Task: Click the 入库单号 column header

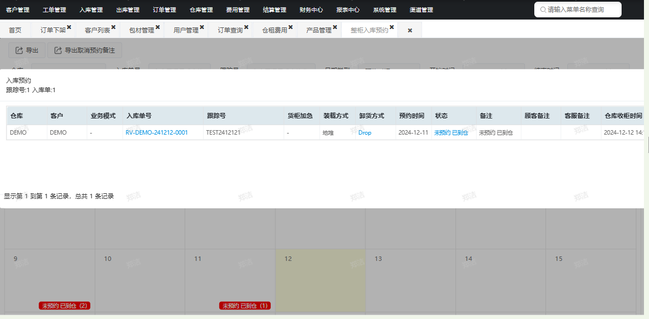Action: coord(163,116)
